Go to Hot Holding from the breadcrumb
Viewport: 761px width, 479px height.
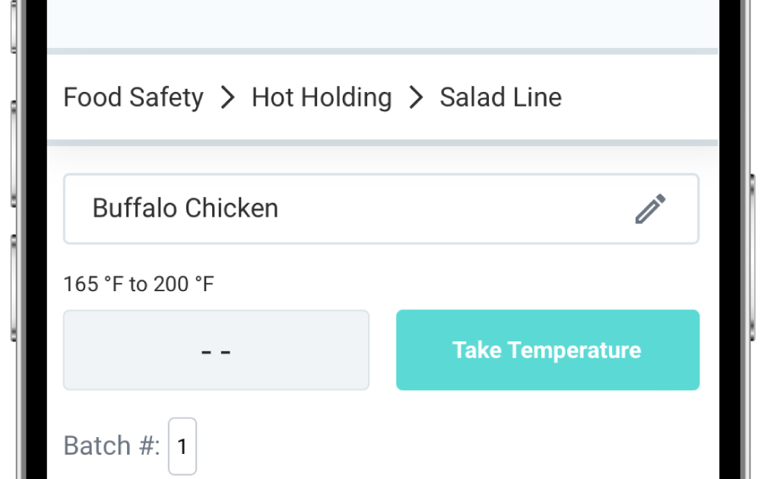point(321,97)
